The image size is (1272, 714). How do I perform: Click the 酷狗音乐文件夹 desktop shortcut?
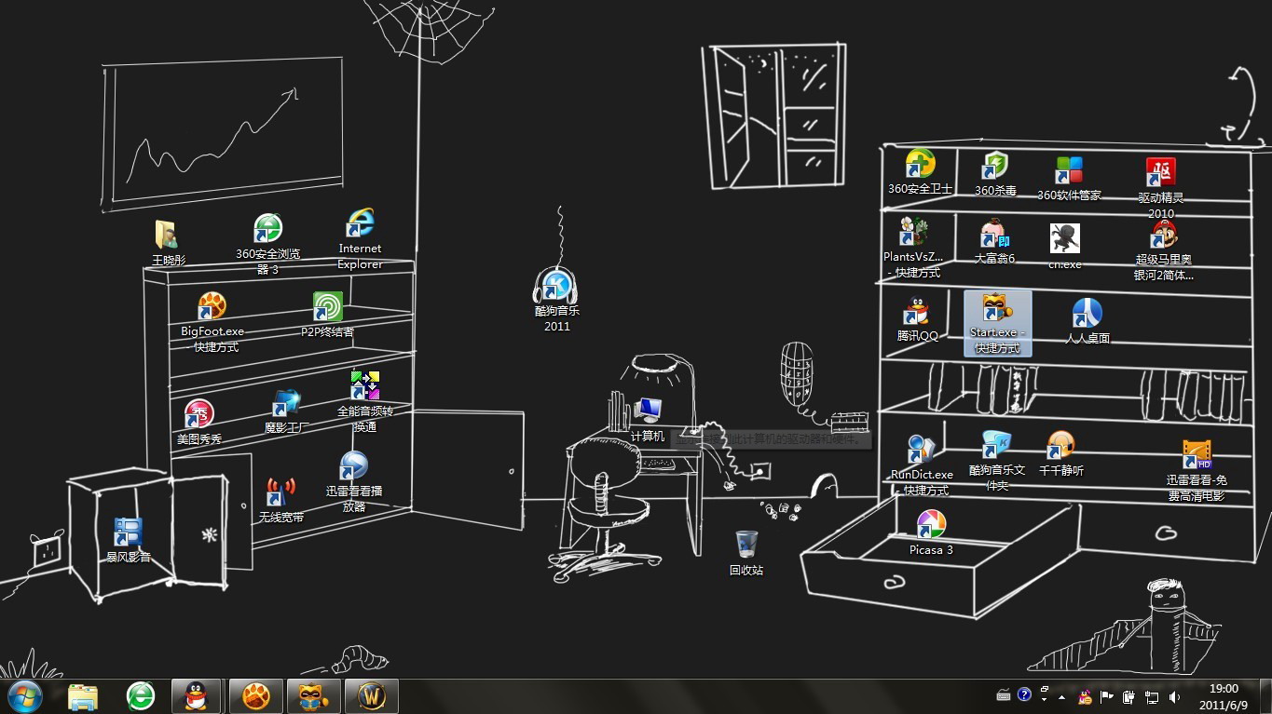pos(996,461)
